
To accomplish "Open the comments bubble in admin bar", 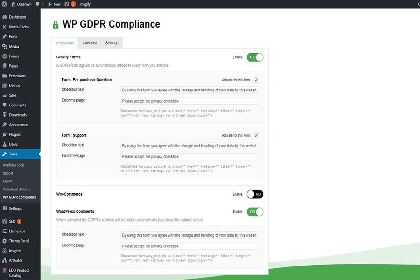I will (37, 4).
